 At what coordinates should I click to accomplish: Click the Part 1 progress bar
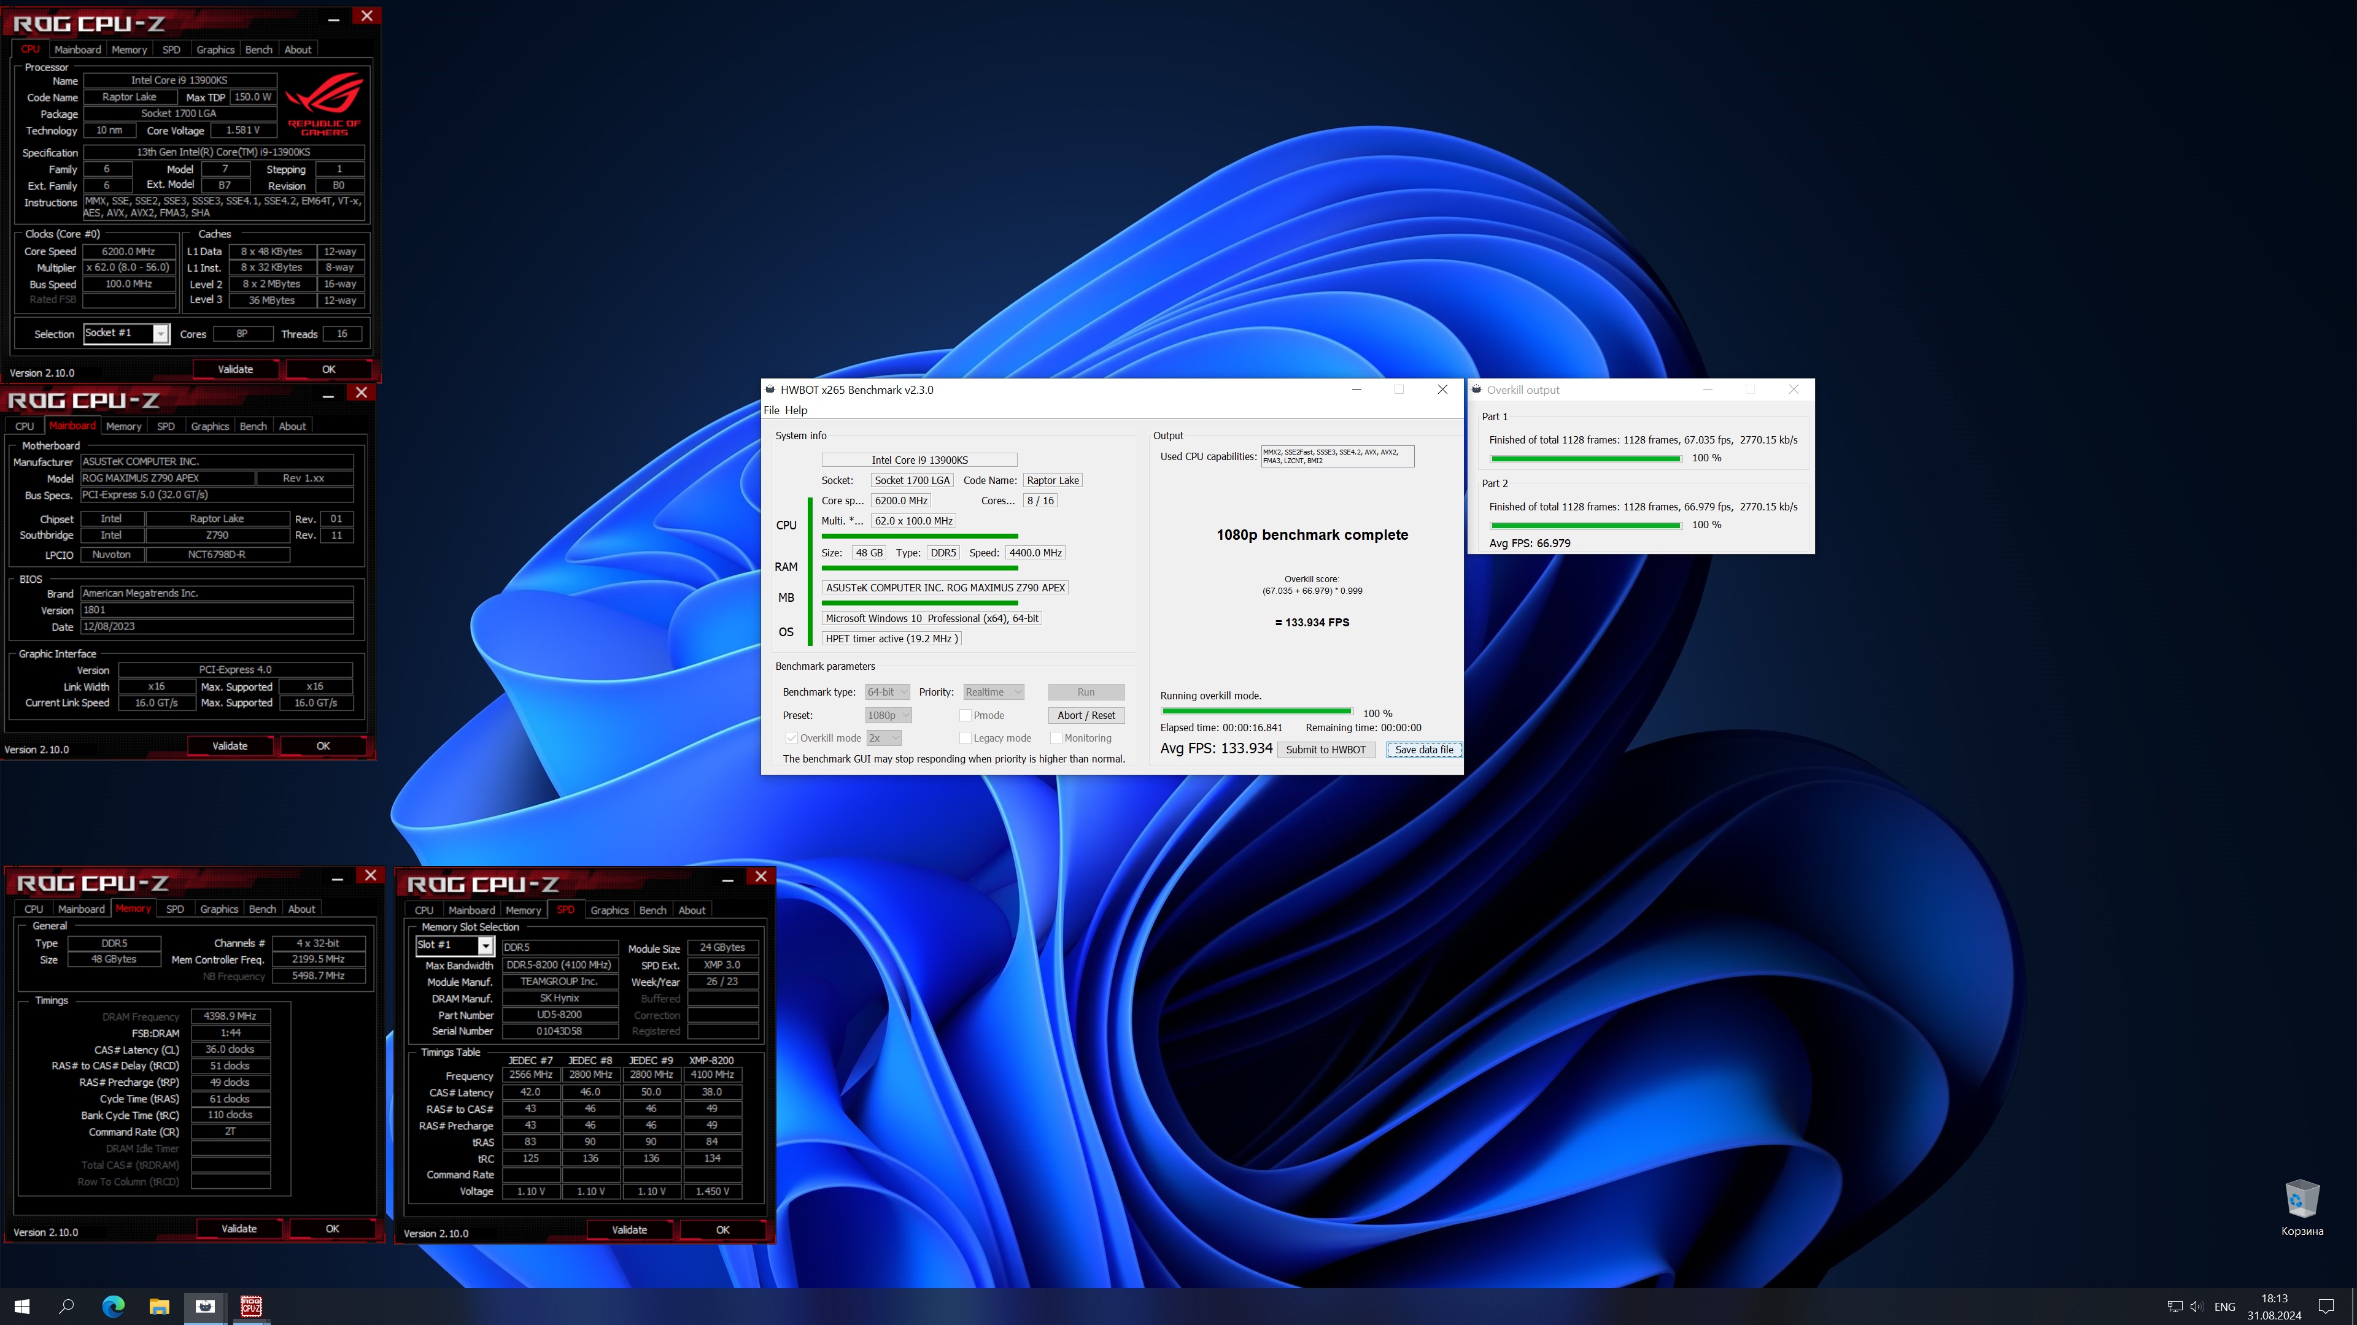[1585, 458]
